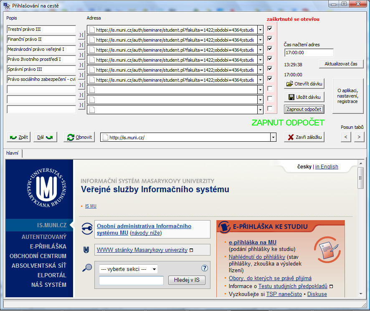Click the Masaryk University round logo
This screenshot has height=311, width=370.
pos(46,188)
